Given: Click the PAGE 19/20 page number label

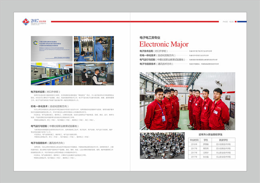Looking at the screenshot, I should pyautogui.click(x=228, y=22).
